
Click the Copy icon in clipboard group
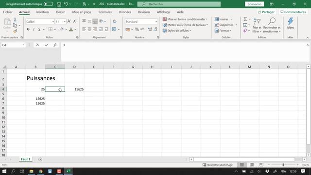(x=15, y=25)
